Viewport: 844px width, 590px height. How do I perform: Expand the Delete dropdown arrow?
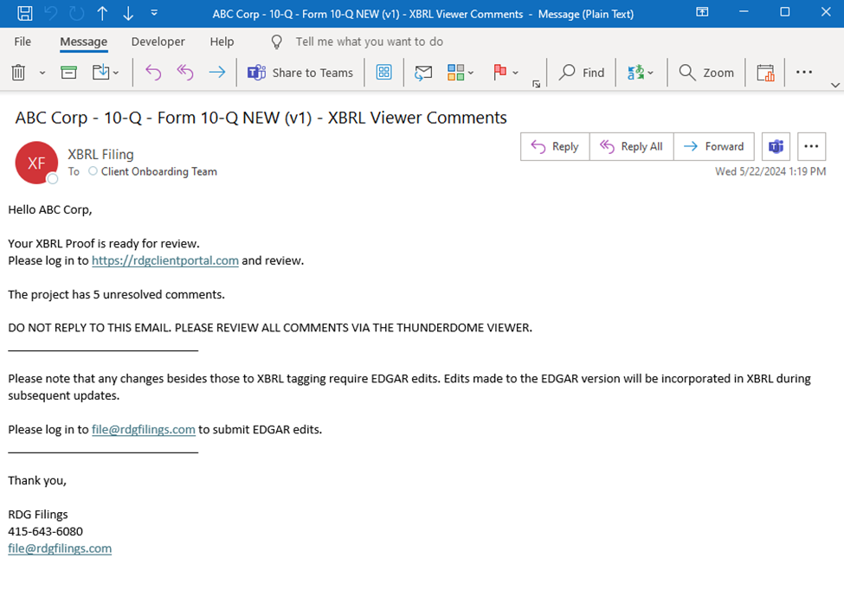point(42,74)
